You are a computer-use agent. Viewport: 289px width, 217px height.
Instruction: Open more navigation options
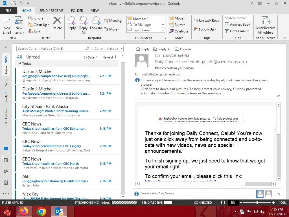6,194
